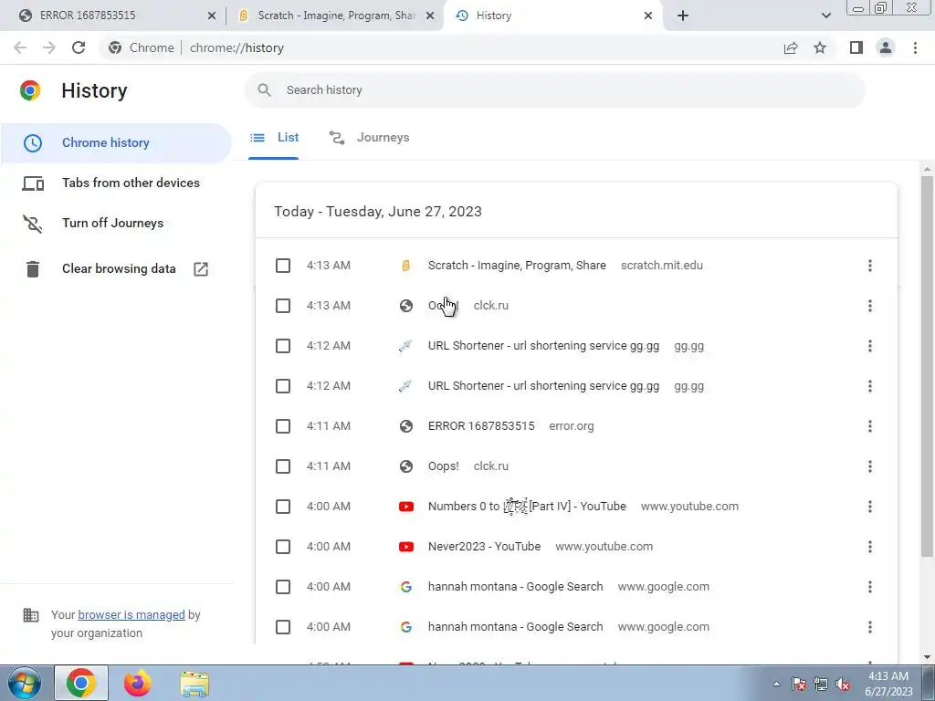This screenshot has width=935, height=701.
Task: Open actions menu for last hannah montana entry
Action: 870,627
